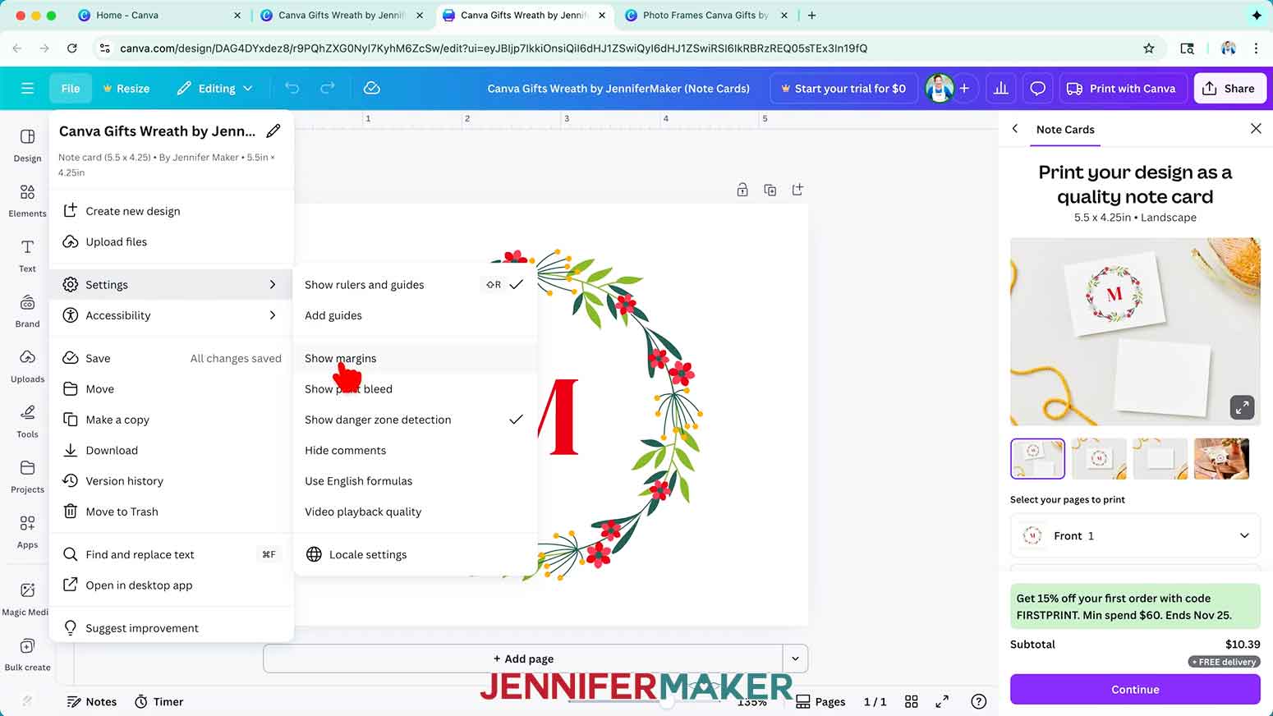Choose Upload files from menu
Image resolution: width=1273 pixels, height=716 pixels.
pos(171,241)
